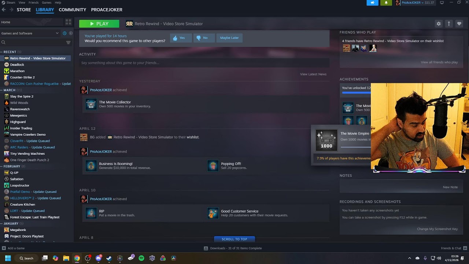Switch to the COMMUNITY tab
The image size is (469, 264).
(73, 10)
